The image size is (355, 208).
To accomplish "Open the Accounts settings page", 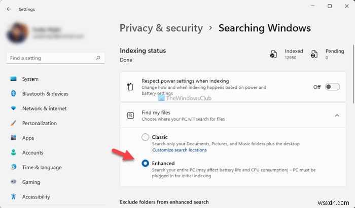I will [x=32, y=152].
